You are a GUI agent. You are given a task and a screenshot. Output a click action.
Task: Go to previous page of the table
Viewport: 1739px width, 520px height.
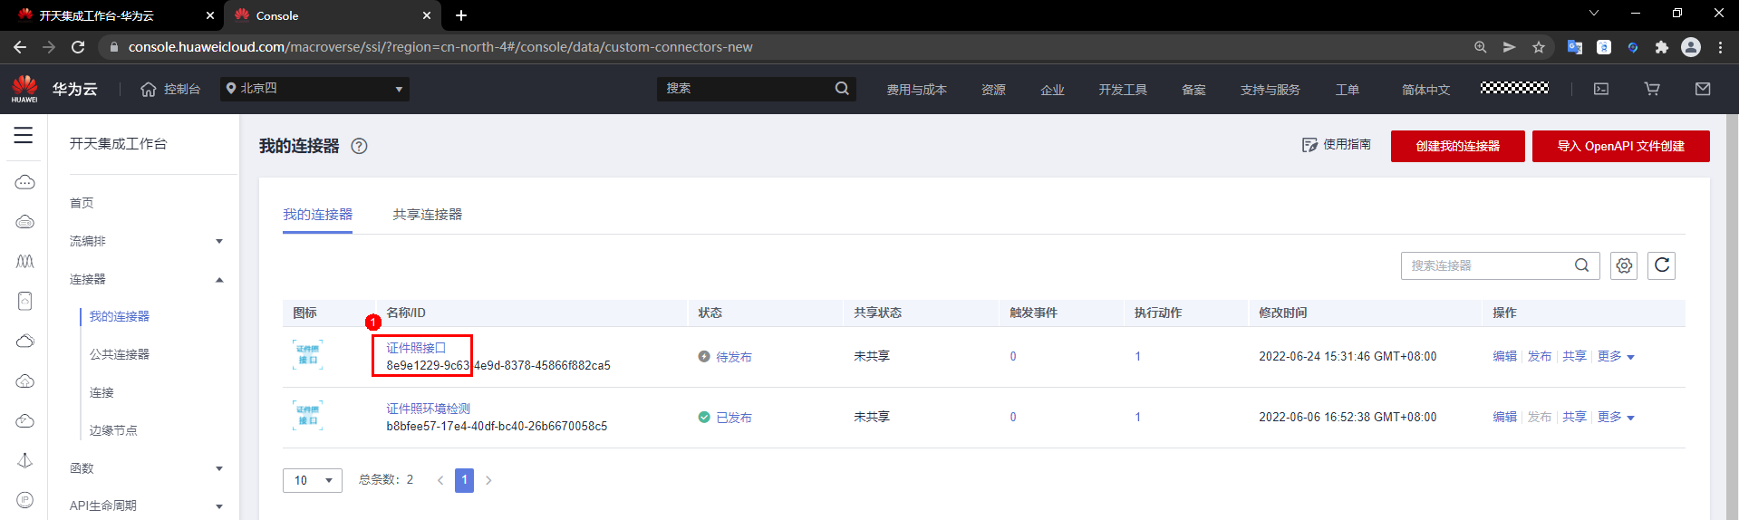440,480
